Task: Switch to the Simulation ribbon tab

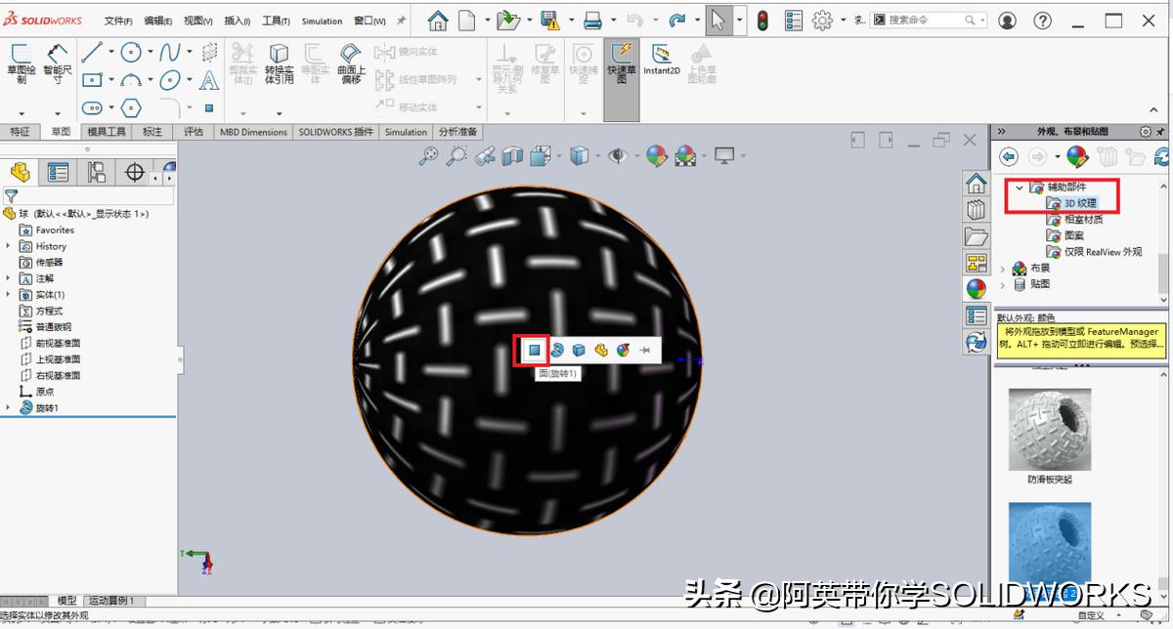Action: coord(406,131)
